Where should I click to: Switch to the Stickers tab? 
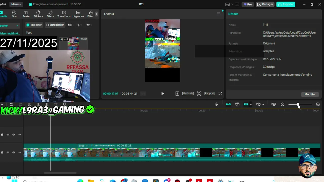(38, 14)
